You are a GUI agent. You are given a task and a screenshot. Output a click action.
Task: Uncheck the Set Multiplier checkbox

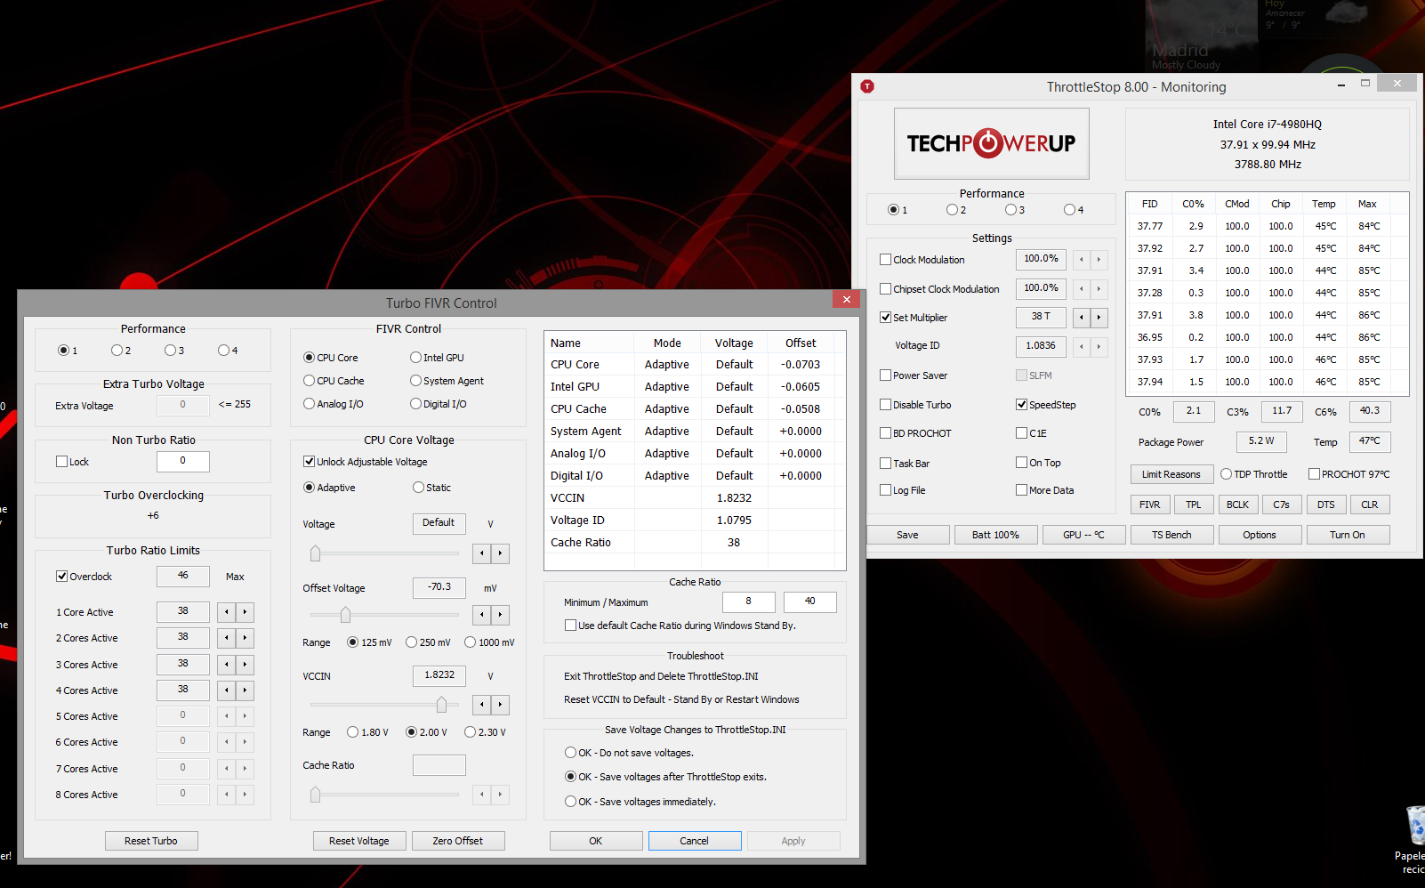pos(885,318)
